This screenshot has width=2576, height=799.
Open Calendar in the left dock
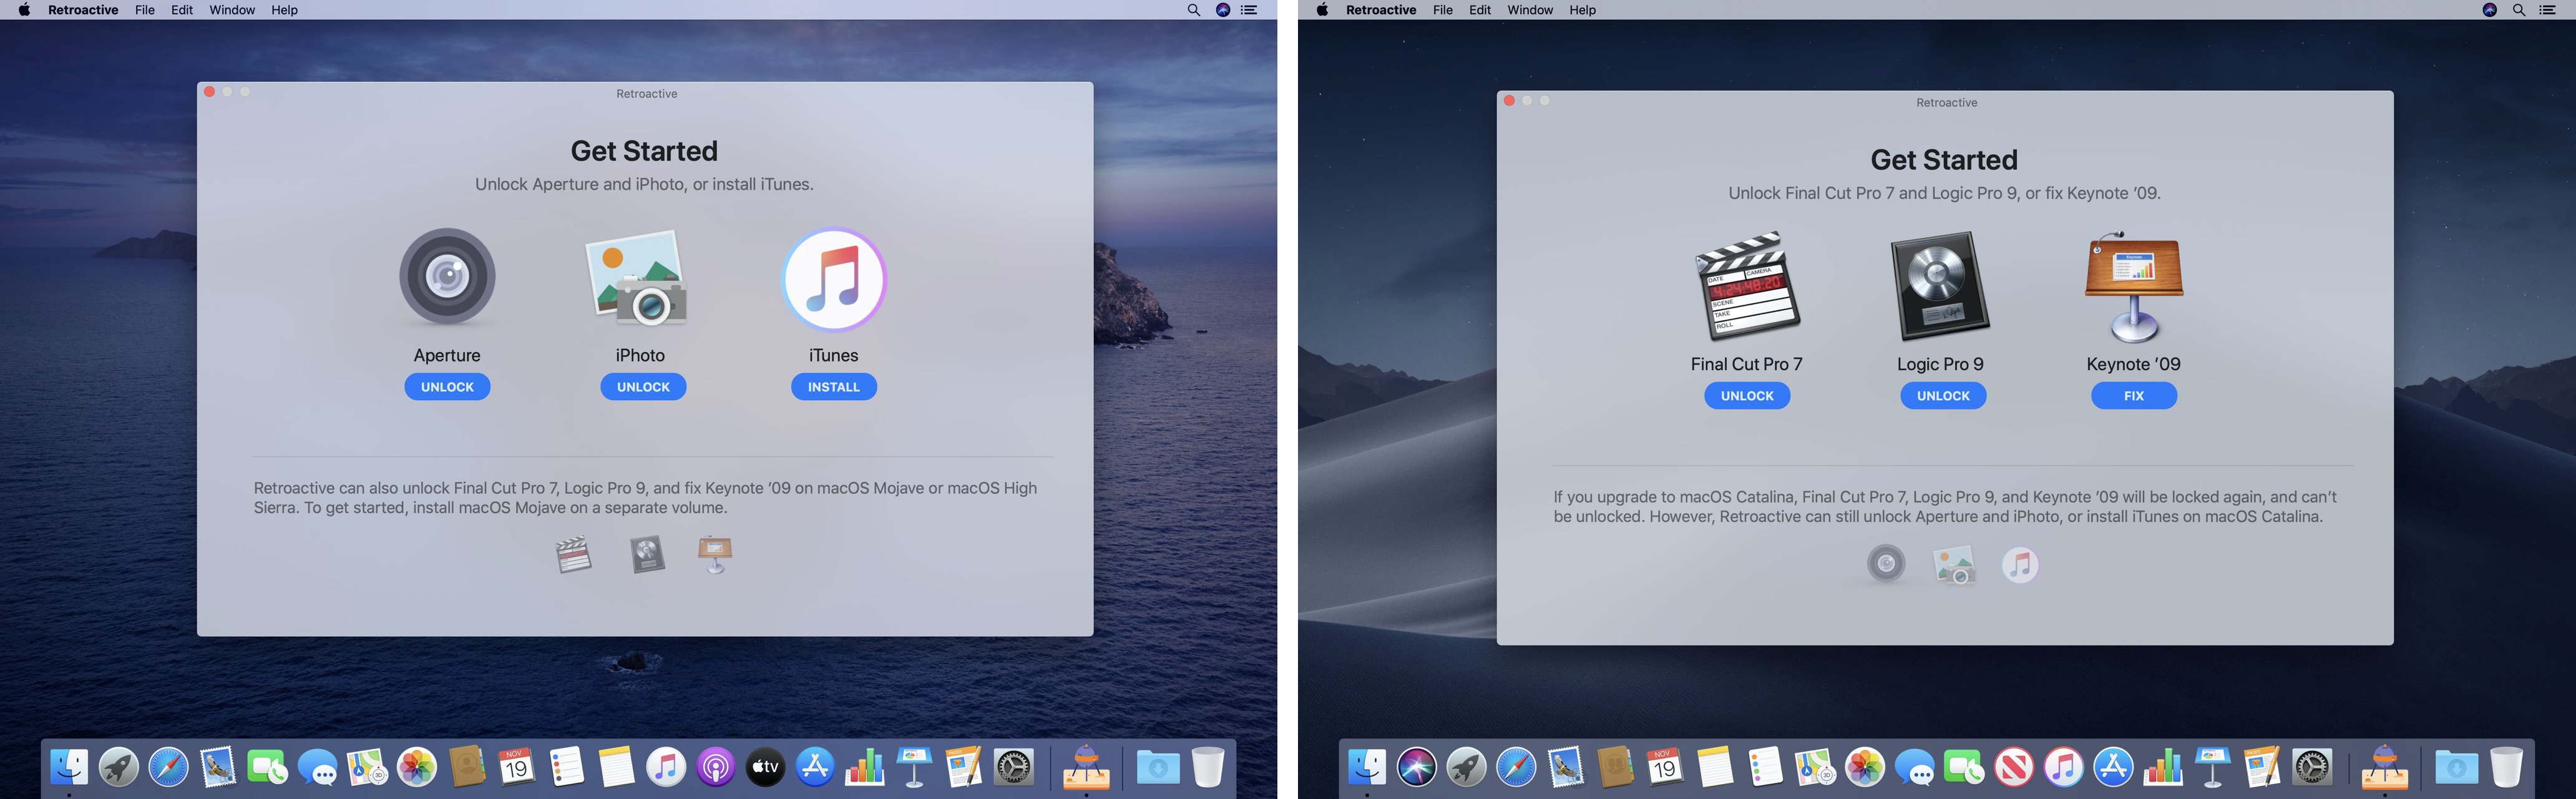pos(516,768)
